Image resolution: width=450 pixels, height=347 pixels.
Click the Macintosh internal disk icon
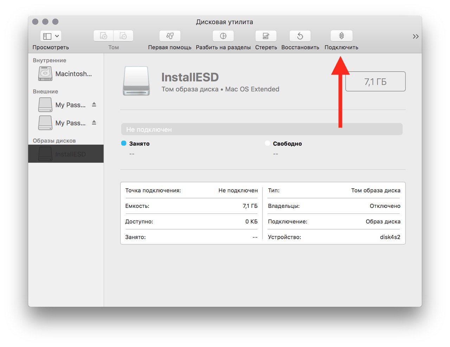coord(45,74)
